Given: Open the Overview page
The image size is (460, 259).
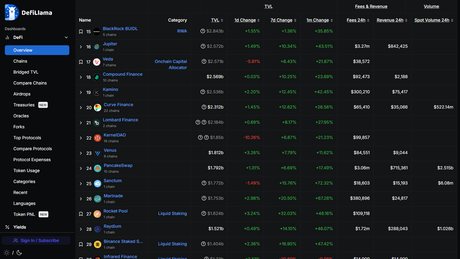Looking at the screenshot, I should 37,50.
